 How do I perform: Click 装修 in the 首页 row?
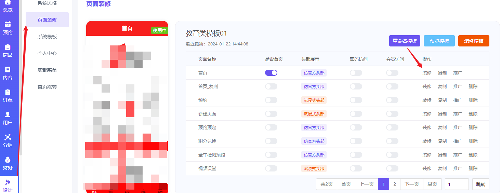[427, 73]
